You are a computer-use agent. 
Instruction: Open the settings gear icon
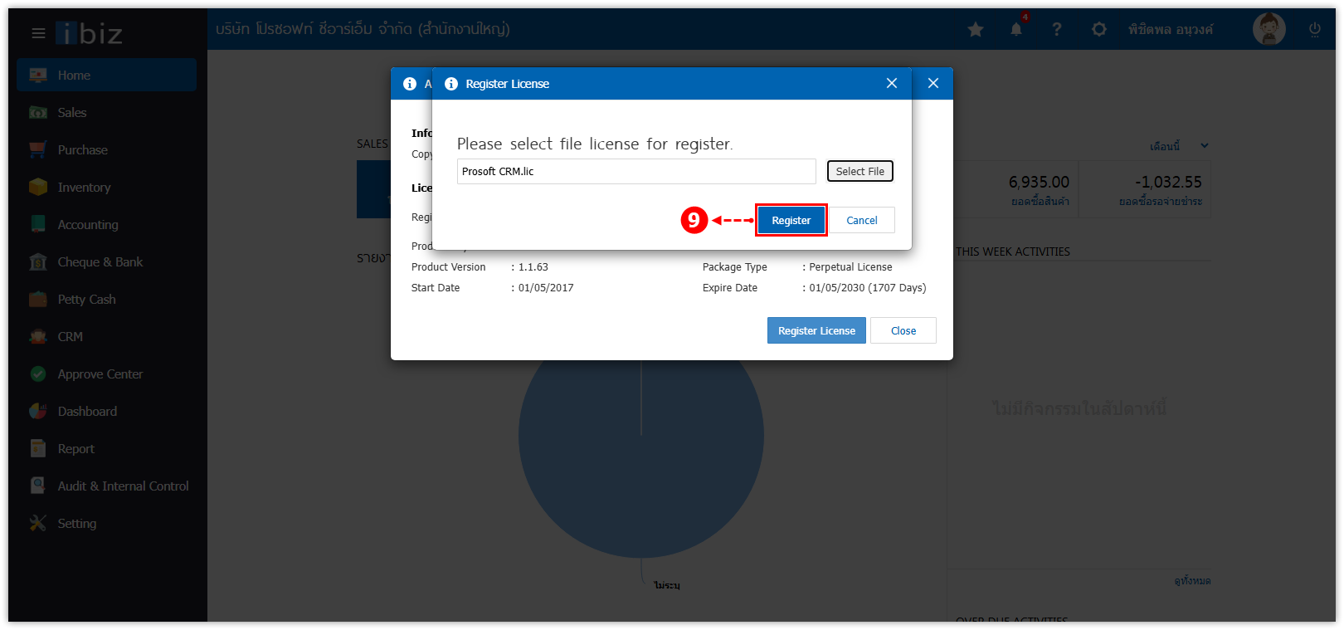pos(1099,30)
